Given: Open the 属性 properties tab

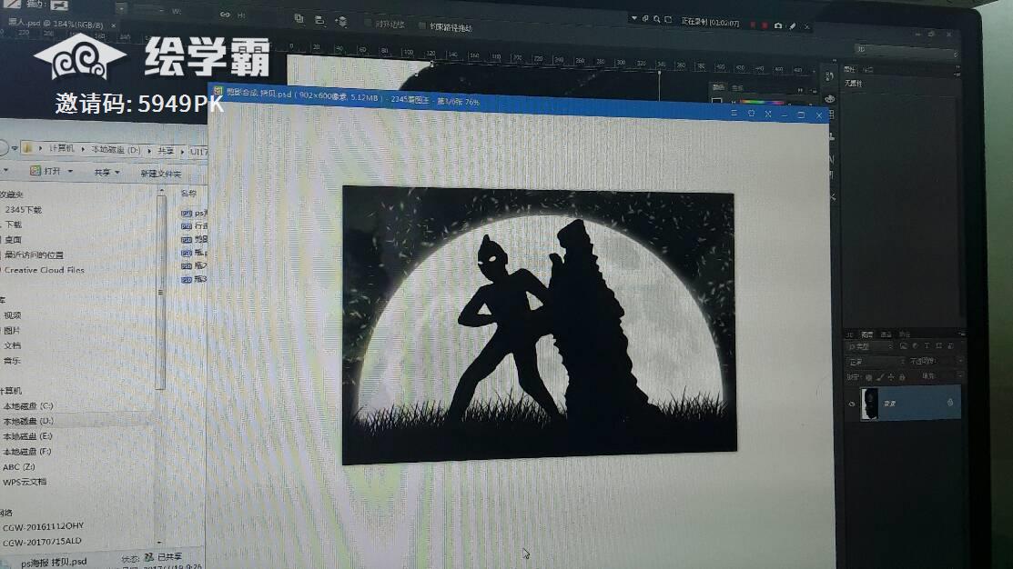Looking at the screenshot, I should (x=849, y=70).
